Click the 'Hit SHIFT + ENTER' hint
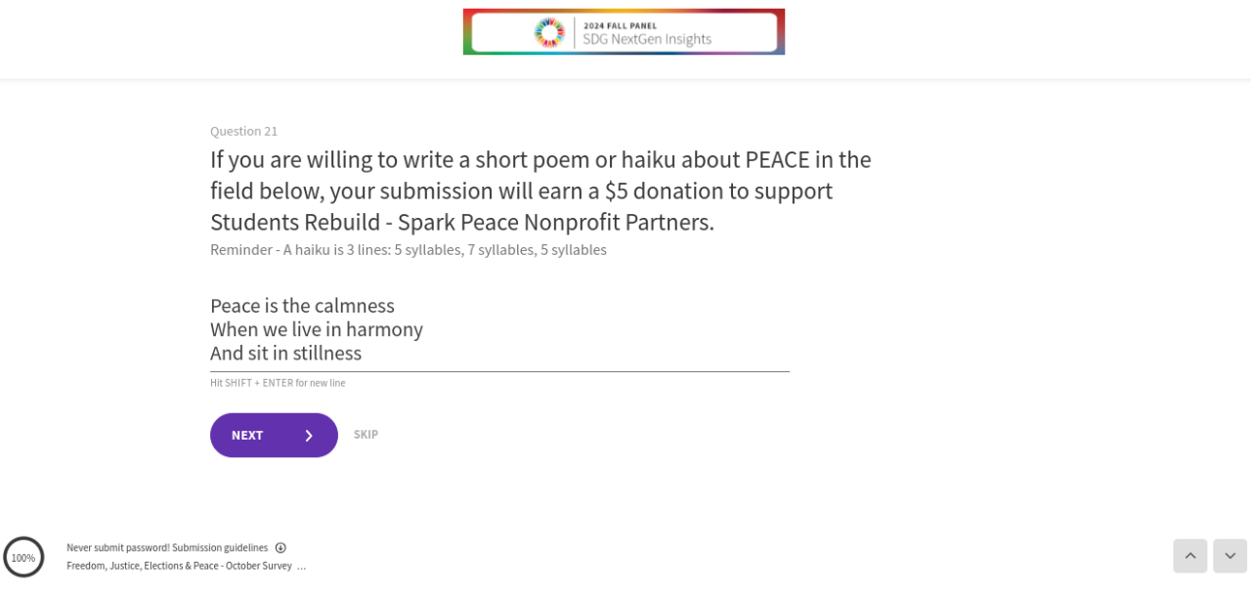Screen dimensions: 1251x592 (278, 383)
